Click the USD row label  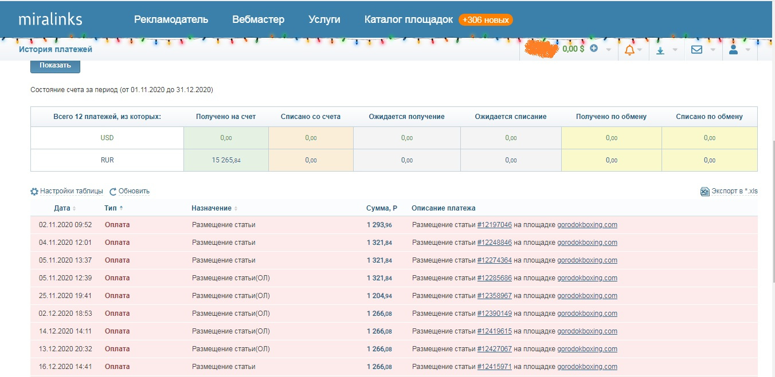click(107, 138)
